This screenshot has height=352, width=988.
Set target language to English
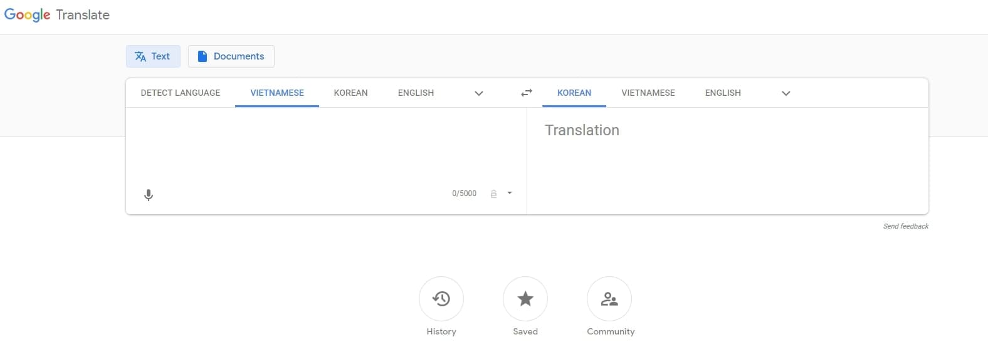point(723,93)
